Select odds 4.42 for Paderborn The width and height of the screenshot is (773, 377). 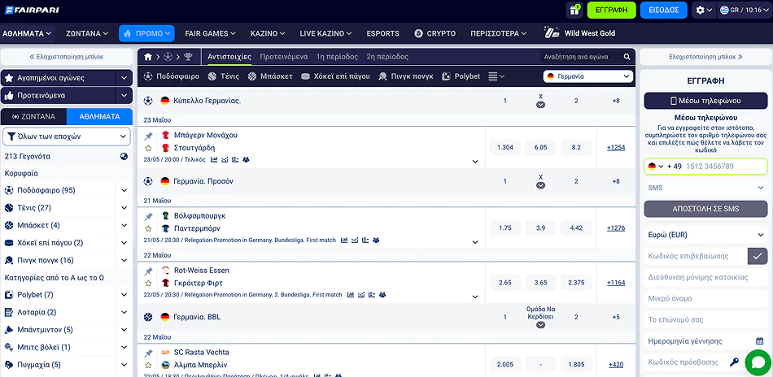pyautogui.click(x=576, y=227)
